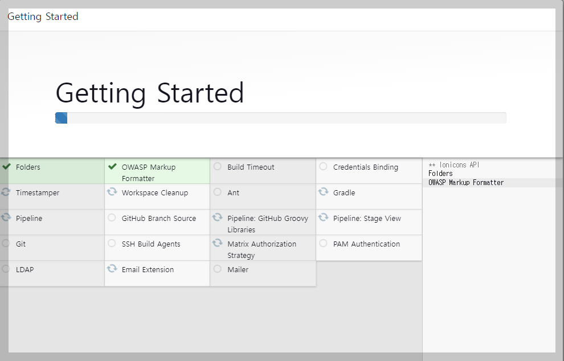
Task: Click the 'Workspace Cleanup' plugin name
Action: pyautogui.click(x=154, y=192)
